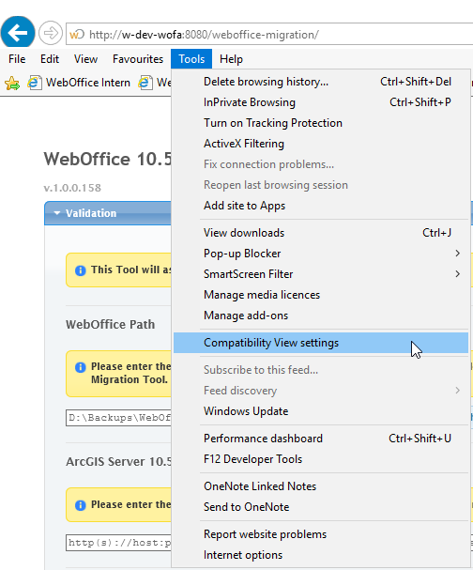Click the browser Forward arrow button
The image size is (473, 570).
(x=51, y=33)
